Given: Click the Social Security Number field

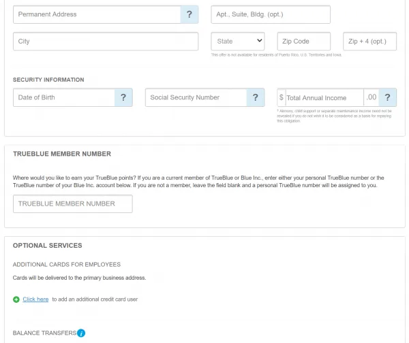Looking at the screenshot, I should tap(196, 97).
